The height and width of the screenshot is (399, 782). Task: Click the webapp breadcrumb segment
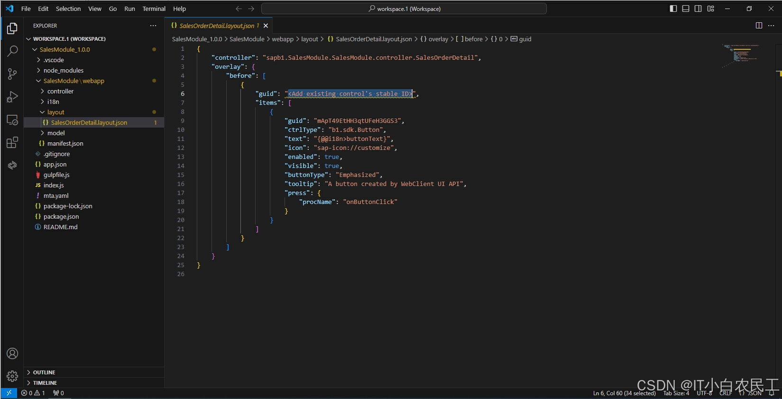tap(283, 39)
